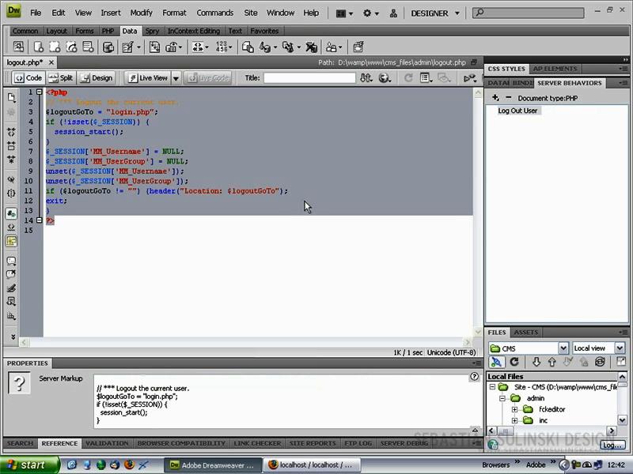Click the XSL Transformation icon

coord(358,47)
